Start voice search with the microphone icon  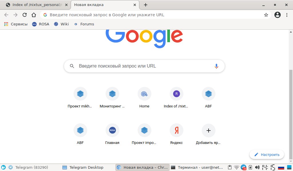point(216,66)
